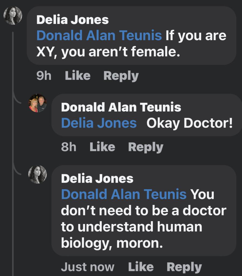Viewport: 242px width, 276px height.
Task: Click Donald Alan Teunis couple profile photo
Action: [38, 103]
